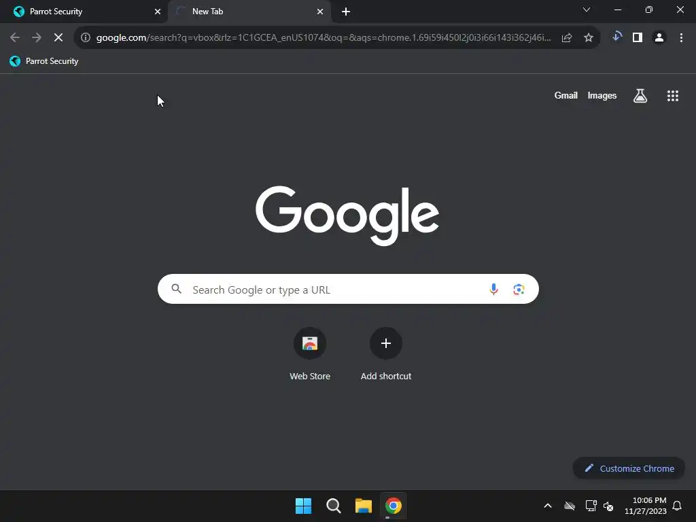Close the New Tab tab

[320, 12]
